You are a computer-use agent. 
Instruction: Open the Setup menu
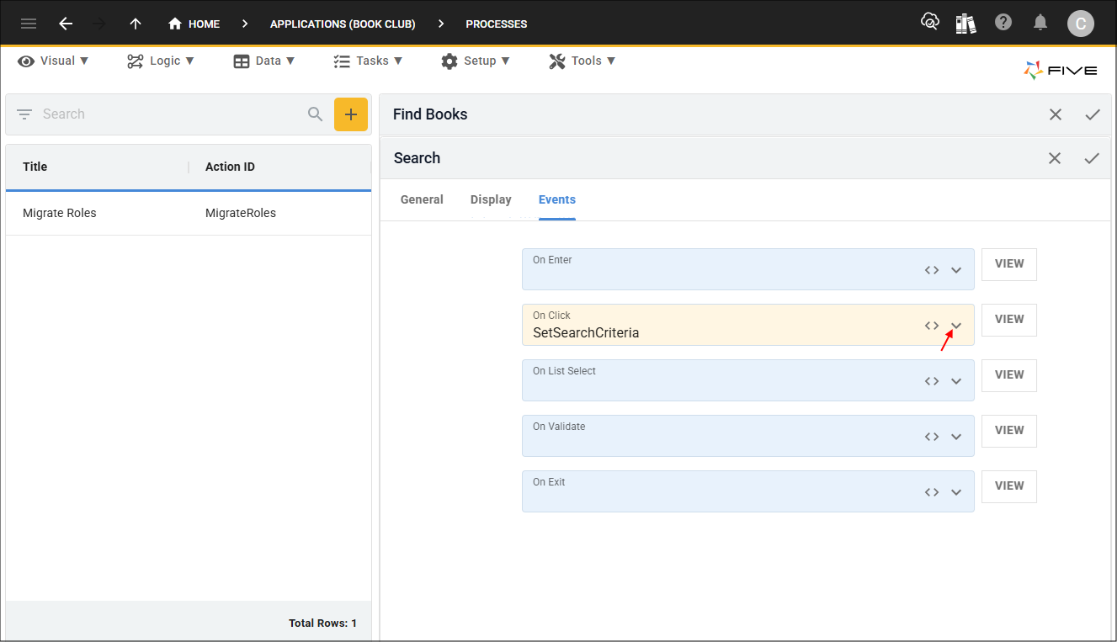pyautogui.click(x=476, y=61)
